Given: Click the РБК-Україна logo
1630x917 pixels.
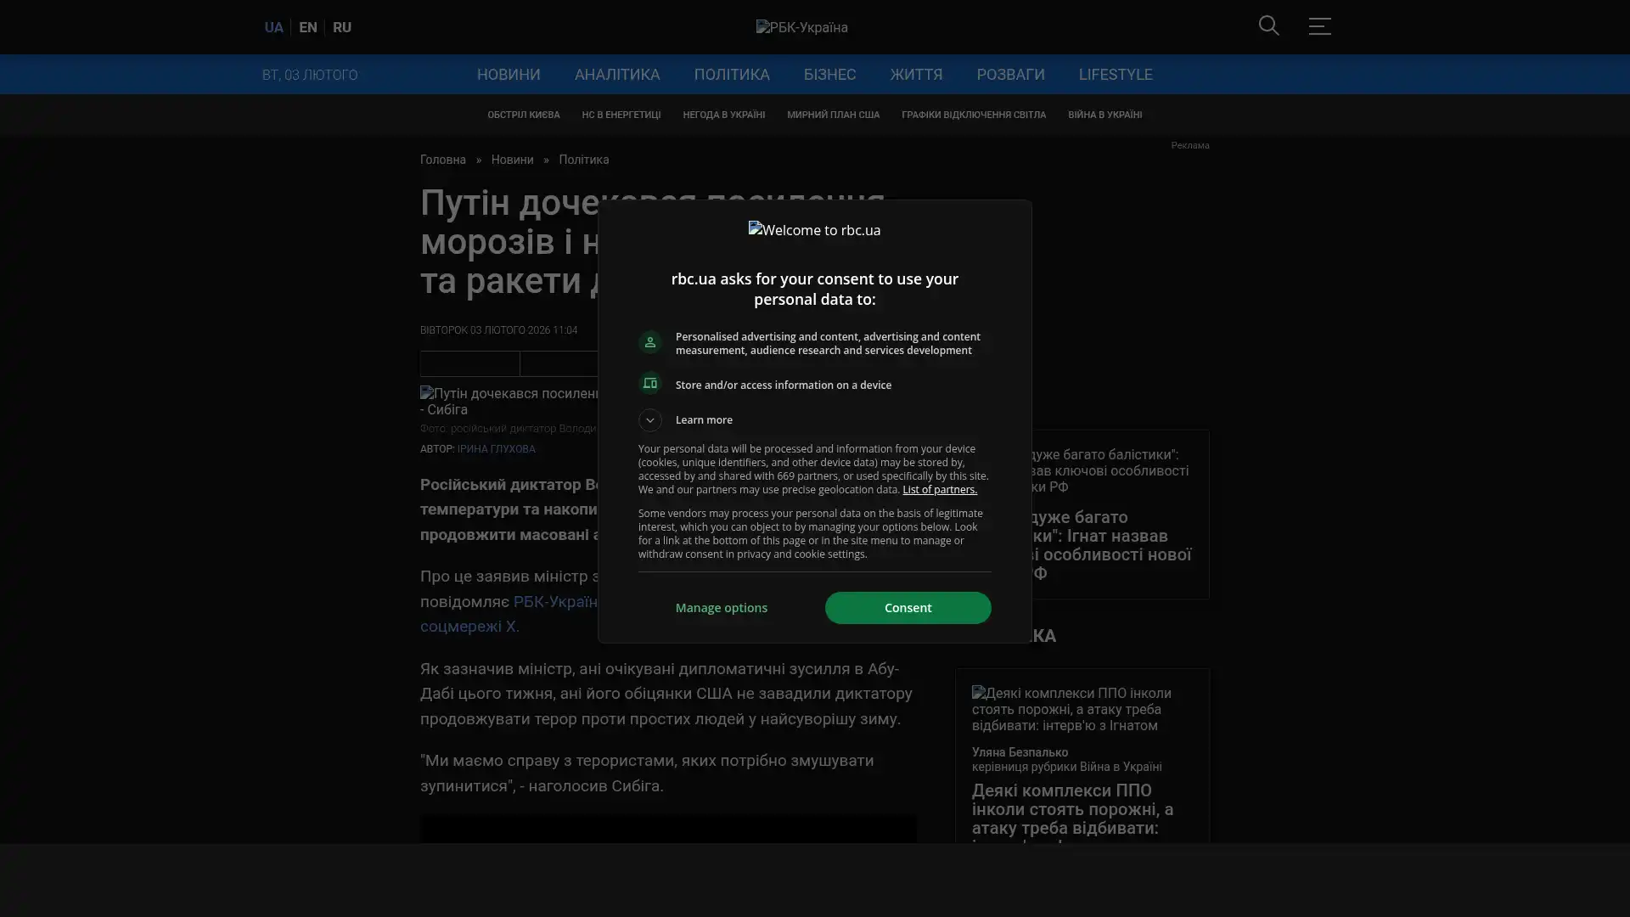Looking at the screenshot, I should (801, 27).
